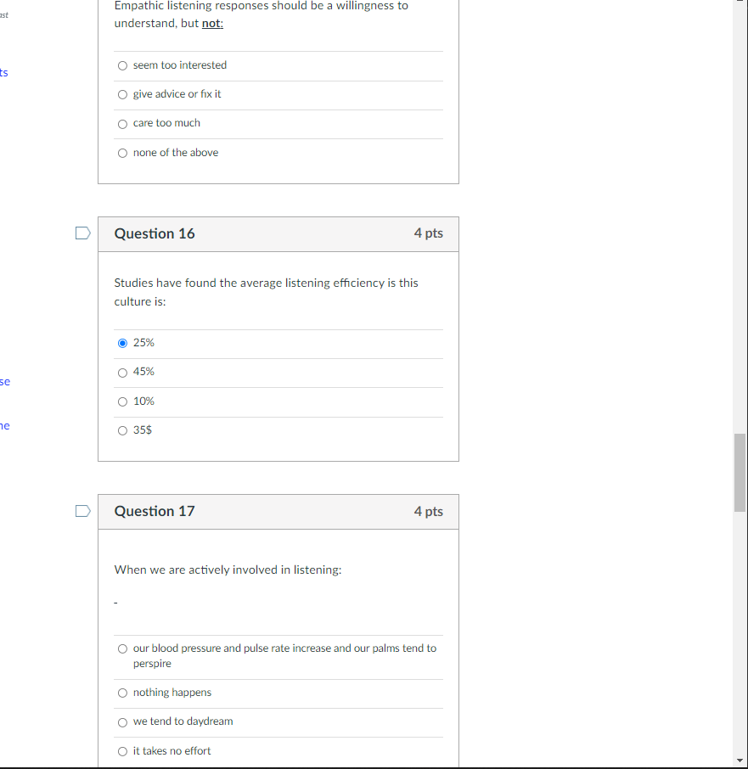Click the underlined 'not' text in Question 15

[211, 23]
